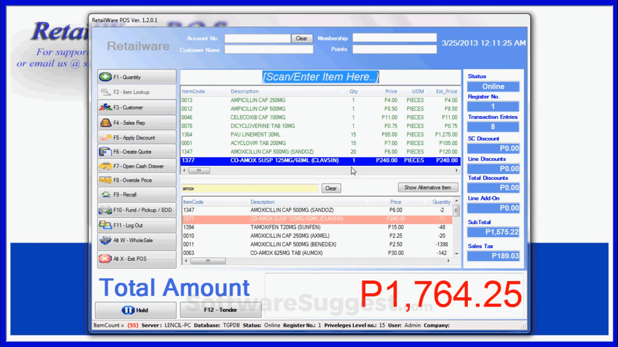Click transaction list horizontal scrollbar thumb
The image size is (618, 347).
coord(199,171)
